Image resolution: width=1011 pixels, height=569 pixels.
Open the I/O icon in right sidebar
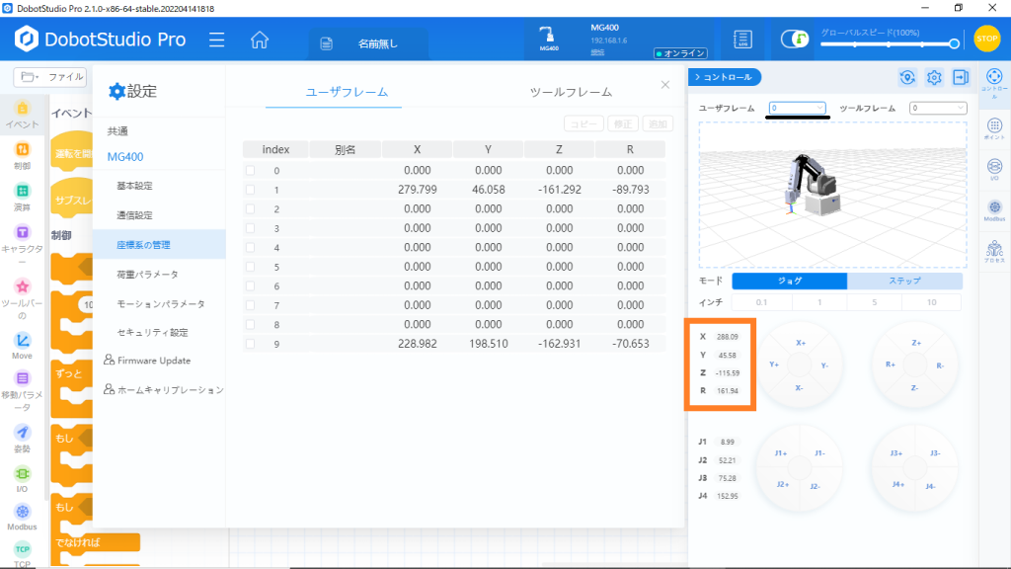pyautogui.click(x=994, y=169)
